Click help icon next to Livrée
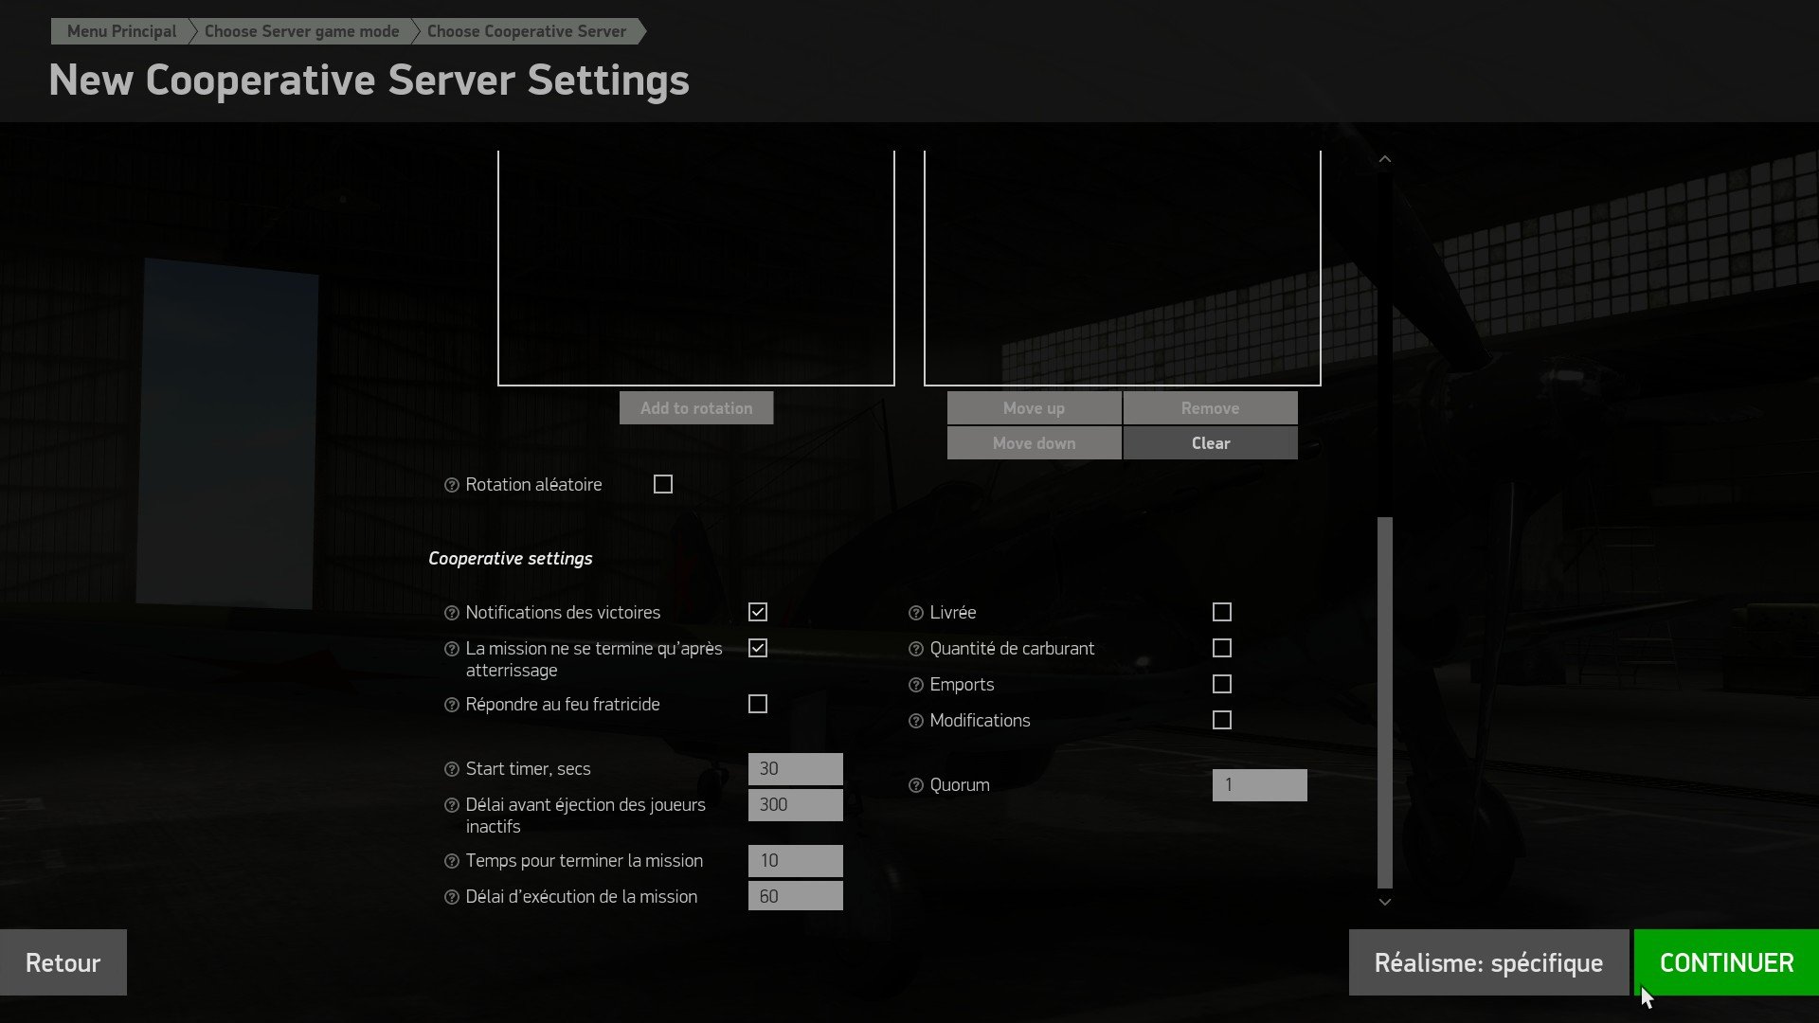The height and width of the screenshot is (1023, 1819). pyautogui.click(x=916, y=613)
